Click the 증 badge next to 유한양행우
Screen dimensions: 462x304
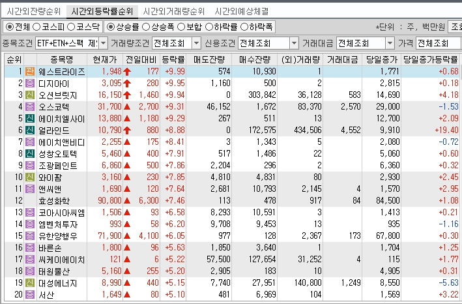click(x=30, y=236)
